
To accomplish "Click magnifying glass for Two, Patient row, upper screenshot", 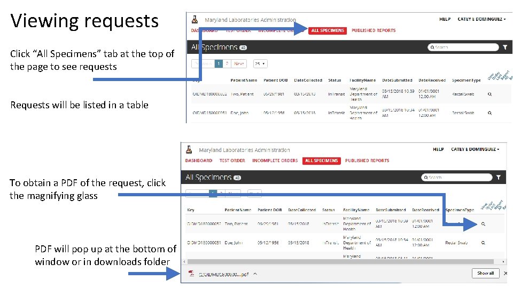I will pos(490,94).
